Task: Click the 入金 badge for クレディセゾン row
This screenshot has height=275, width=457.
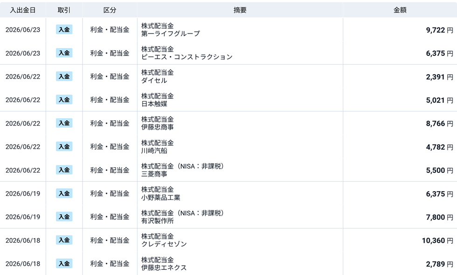Action: point(64,240)
